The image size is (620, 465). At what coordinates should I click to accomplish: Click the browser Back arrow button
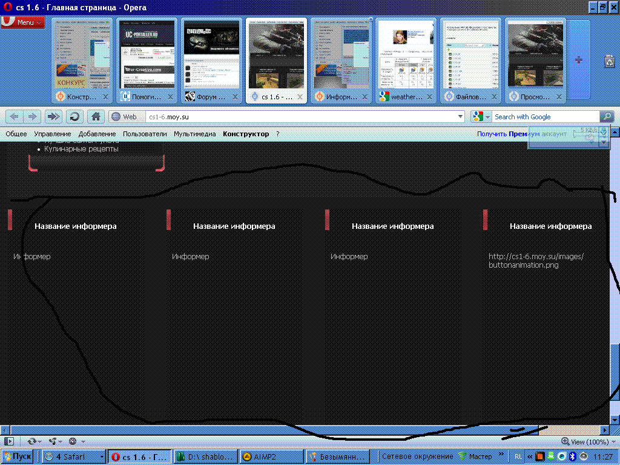click(14, 117)
